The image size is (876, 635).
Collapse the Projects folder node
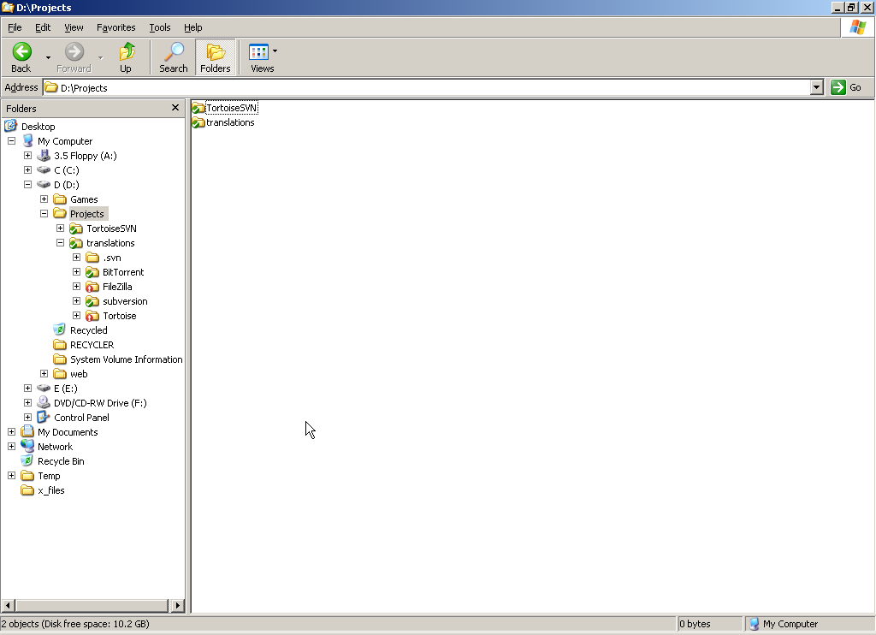pyautogui.click(x=44, y=214)
